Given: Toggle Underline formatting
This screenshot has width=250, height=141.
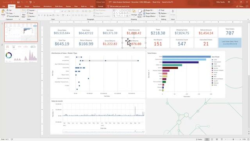Looking at the screenshot, I should [x=45, y=15].
